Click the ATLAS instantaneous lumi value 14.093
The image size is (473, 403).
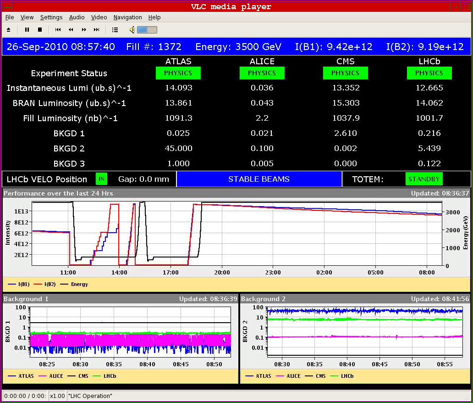179,88
